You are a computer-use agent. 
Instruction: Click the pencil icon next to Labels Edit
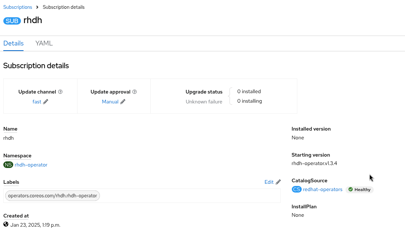(x=278, y=182)
